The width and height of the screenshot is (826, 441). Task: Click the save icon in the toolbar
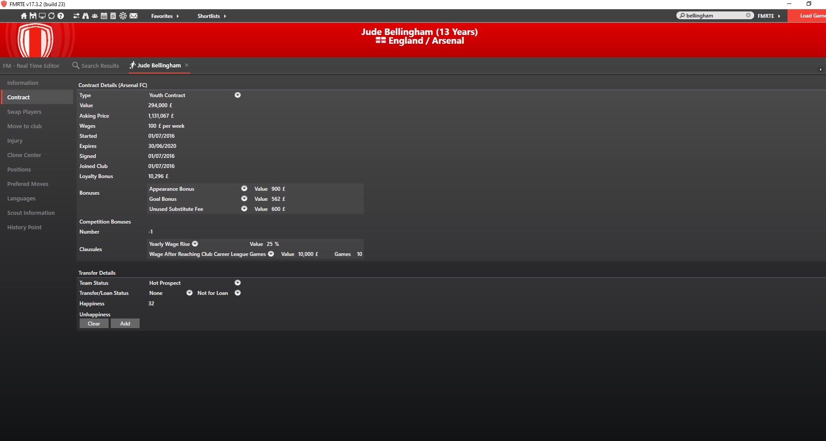pos(33,16)
